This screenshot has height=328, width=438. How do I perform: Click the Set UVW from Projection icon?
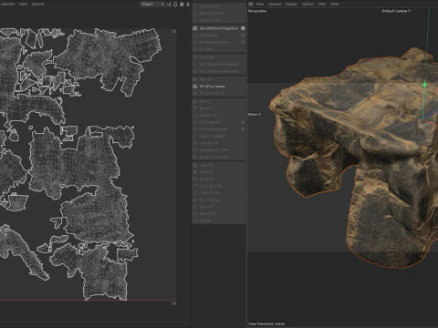tap(195, 28)
